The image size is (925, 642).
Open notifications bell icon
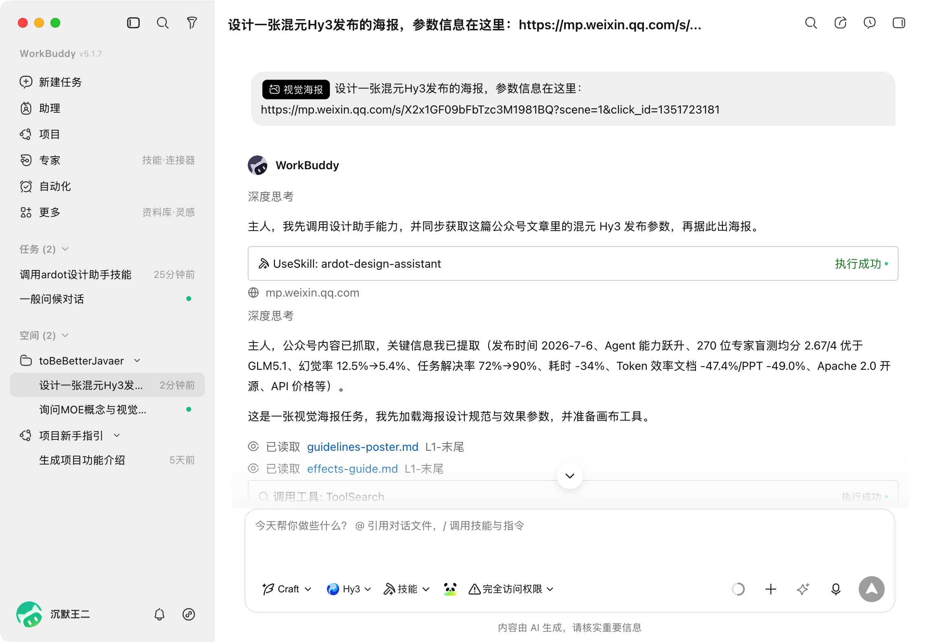tap(159, 614)
